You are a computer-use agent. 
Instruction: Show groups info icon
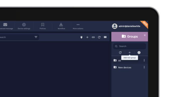tap(139, 52)
